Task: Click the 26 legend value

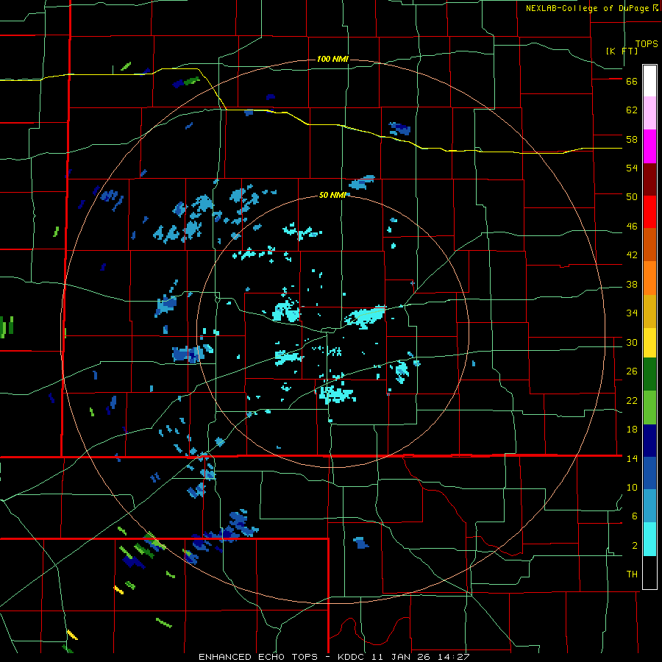Action: (x=632, y=371)
